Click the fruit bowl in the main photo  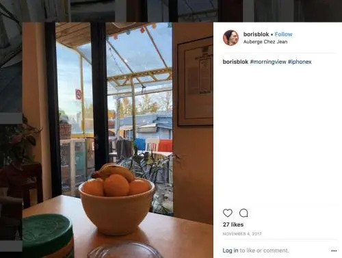[116, 200]
